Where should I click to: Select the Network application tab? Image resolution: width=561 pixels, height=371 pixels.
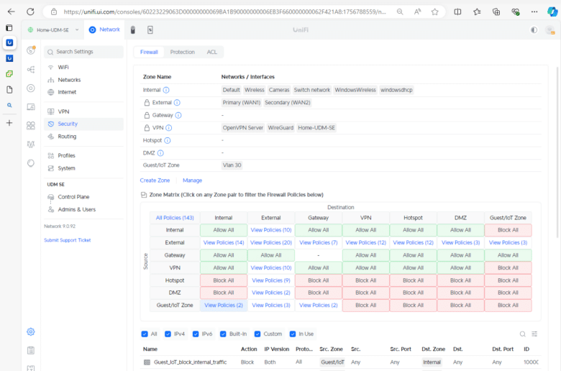coord(104,29)
